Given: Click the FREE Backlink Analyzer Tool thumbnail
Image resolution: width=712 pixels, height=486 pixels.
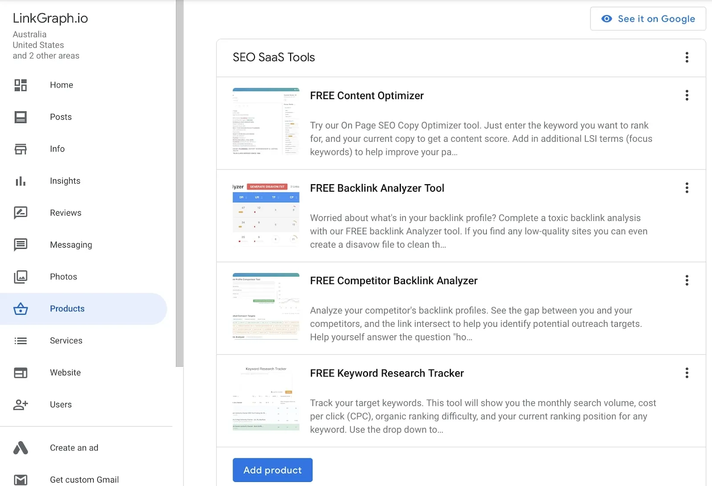Looking at the screenshot, I should (266, 214).
